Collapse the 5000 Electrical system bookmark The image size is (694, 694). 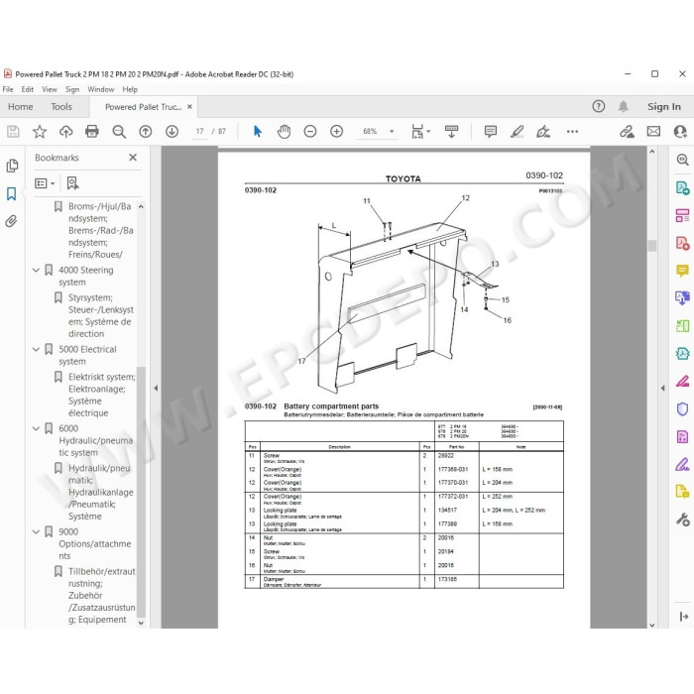(37, 349)
